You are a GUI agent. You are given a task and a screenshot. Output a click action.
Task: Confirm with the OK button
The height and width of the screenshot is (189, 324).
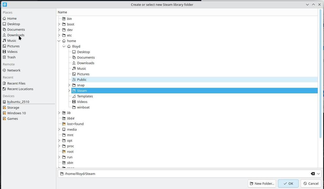(x=288, y=183)
